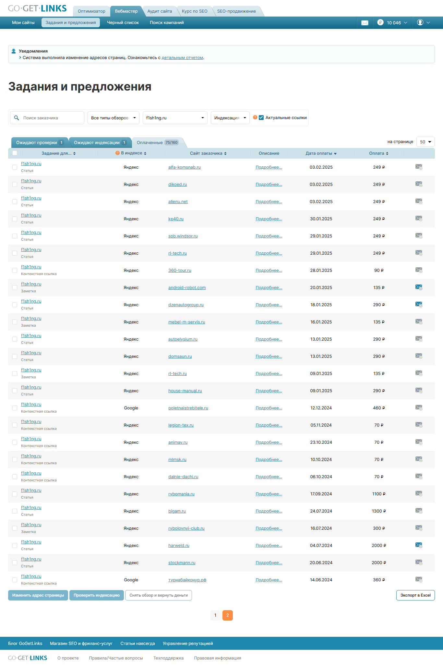
Task: Toggle the select-all checkbox in table header
Action: (x=15, y=153)
